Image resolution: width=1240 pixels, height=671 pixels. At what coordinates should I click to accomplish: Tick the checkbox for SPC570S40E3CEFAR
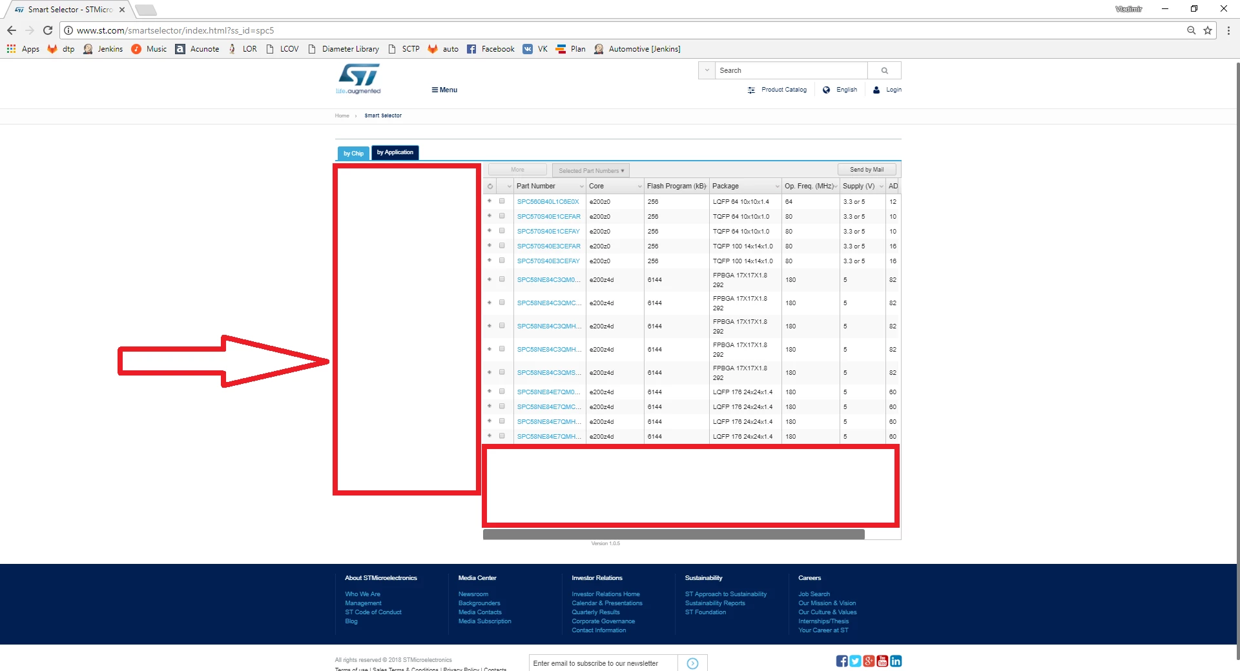[x=502, y=246]
